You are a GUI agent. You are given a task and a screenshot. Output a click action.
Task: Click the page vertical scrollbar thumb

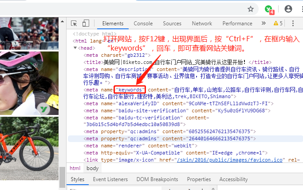coord(62,177)
